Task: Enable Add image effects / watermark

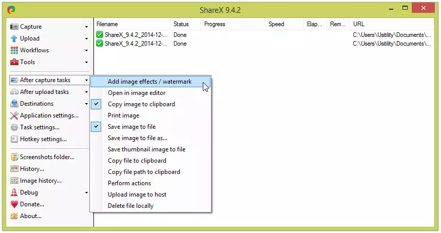Action: pyautogui.click(x=150, y=82)
